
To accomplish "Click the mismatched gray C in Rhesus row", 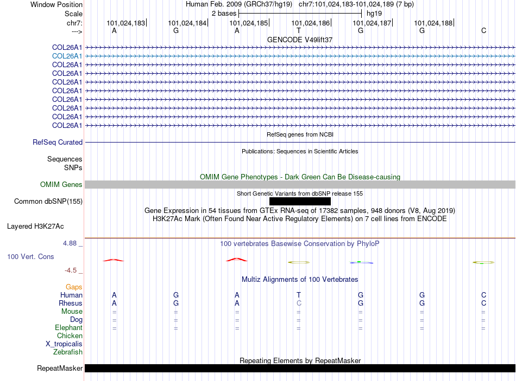I will click(299, 303).
